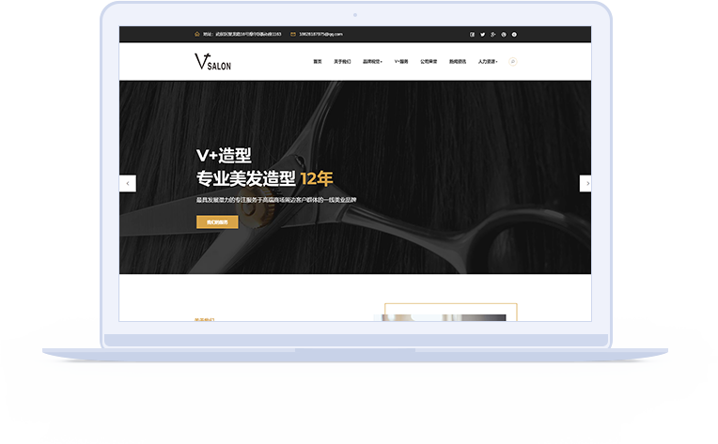Open the search magnifier icon
The width and height of the screenshot is (718, 444).
[x=512, y=62]
